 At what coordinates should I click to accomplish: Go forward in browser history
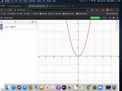(x=6, y=10)
